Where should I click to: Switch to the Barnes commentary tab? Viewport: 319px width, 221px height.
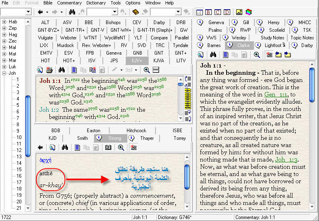pyautogui.click(x=211, y=45)
